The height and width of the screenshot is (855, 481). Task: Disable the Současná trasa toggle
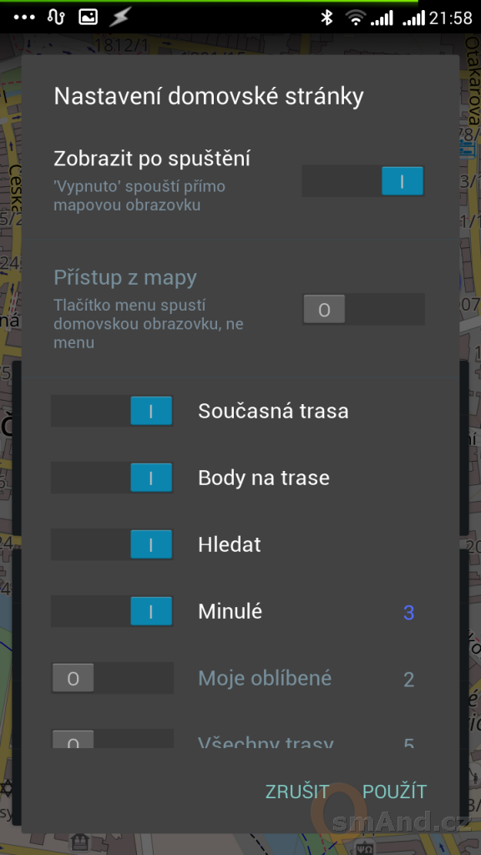click(112, 411)
